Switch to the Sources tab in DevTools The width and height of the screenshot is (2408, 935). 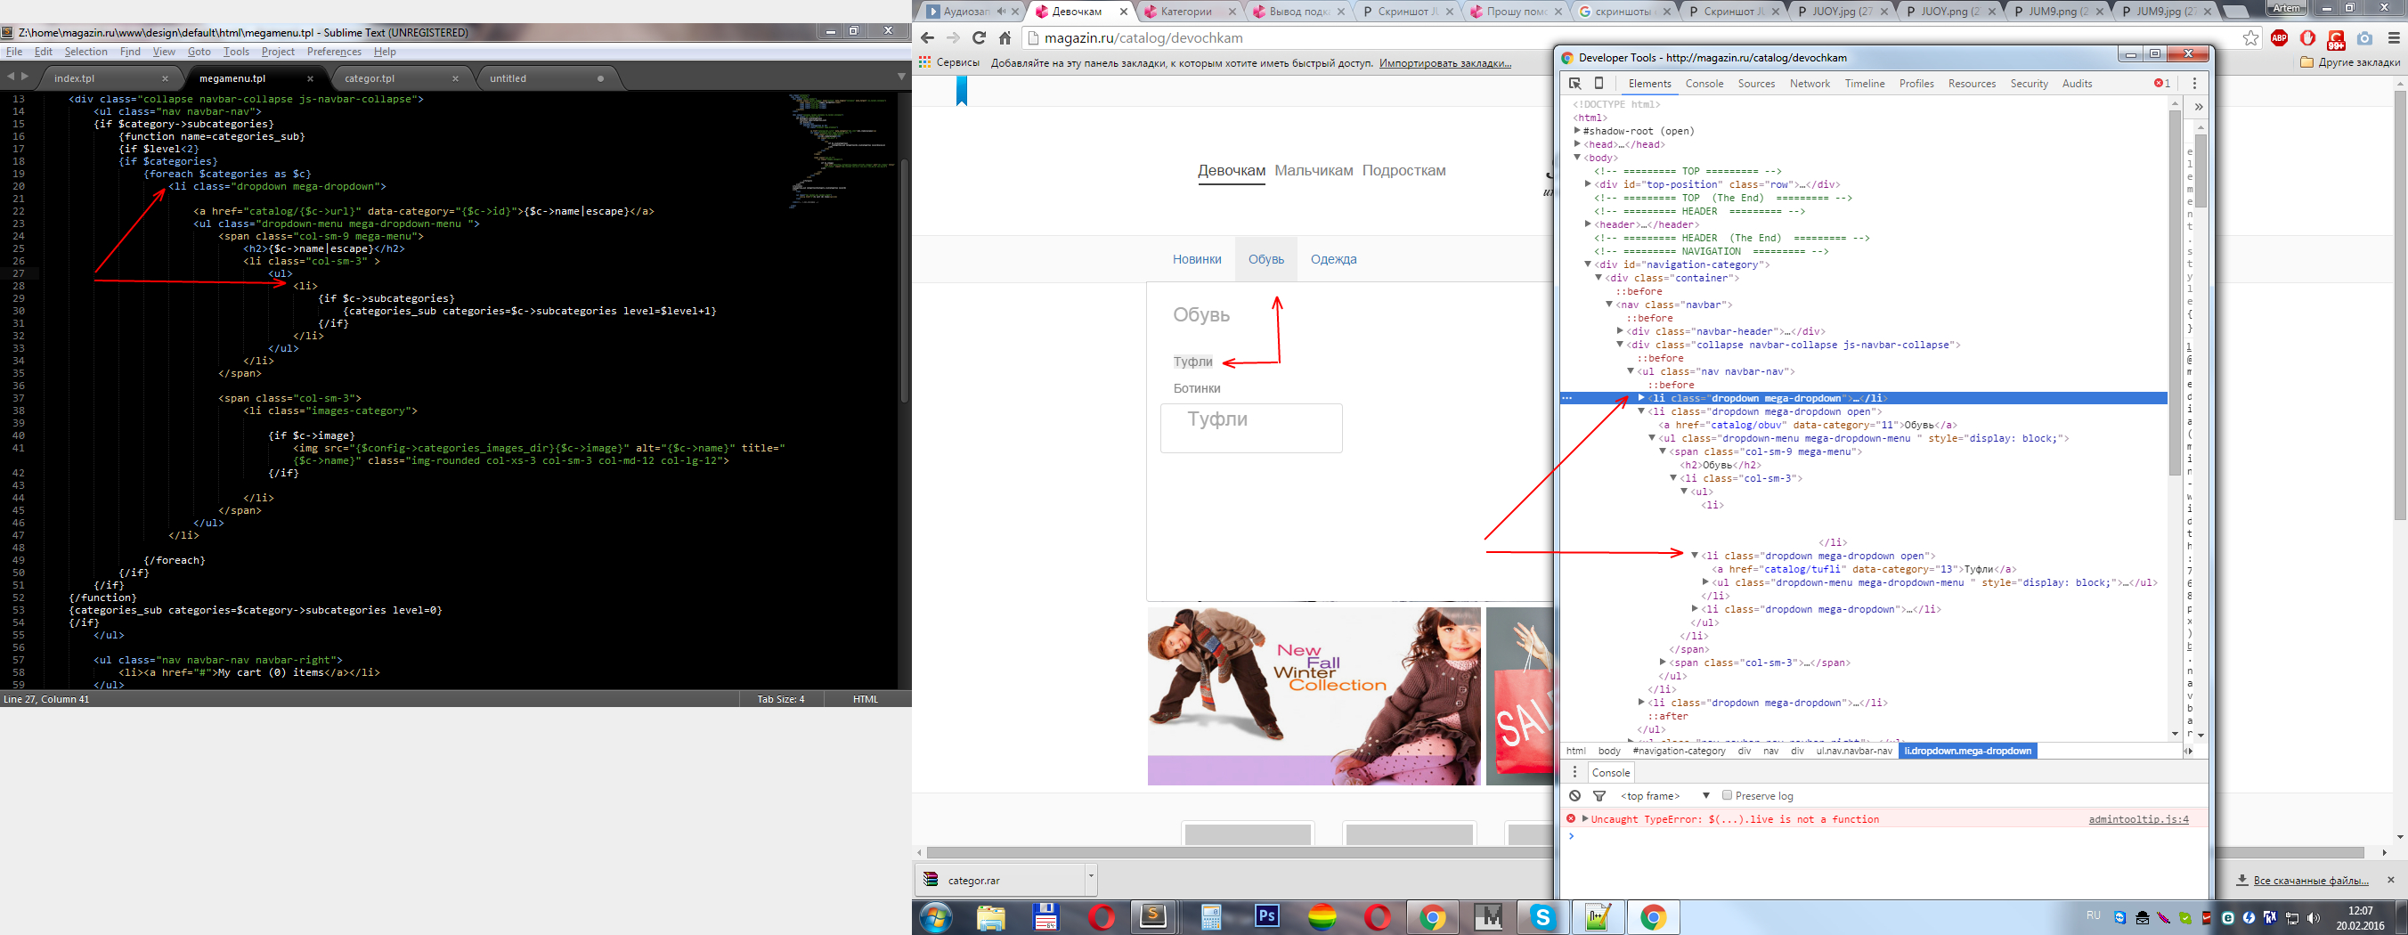[x=1756, y=83]
